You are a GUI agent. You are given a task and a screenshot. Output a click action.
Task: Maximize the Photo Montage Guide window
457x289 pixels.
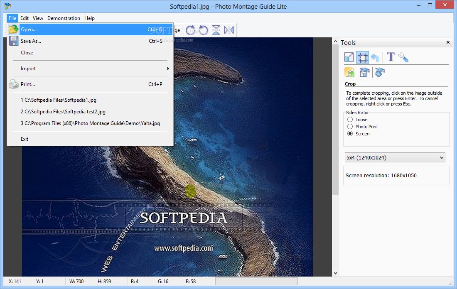click(430, 5)
